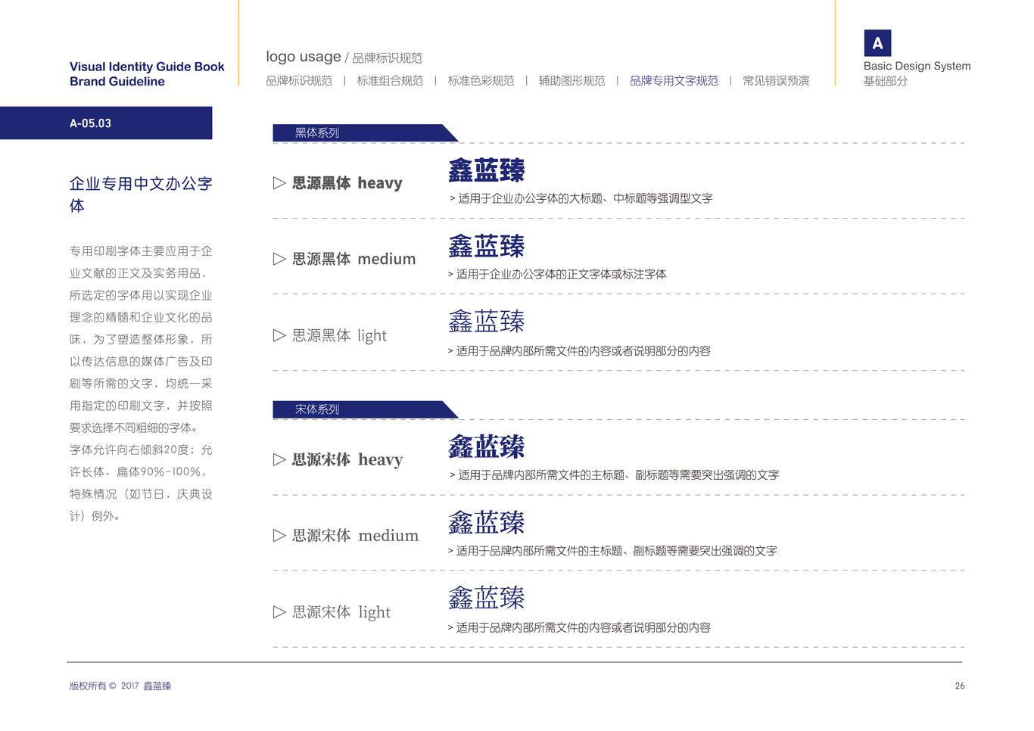Click the triangle beside 思源宋体 medium
1034x731 pixels.
(279, 536)
